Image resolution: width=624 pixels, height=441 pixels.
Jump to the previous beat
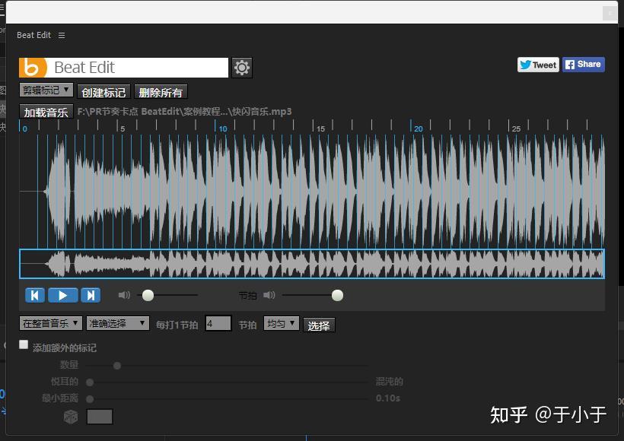click(x=35, y=296)
